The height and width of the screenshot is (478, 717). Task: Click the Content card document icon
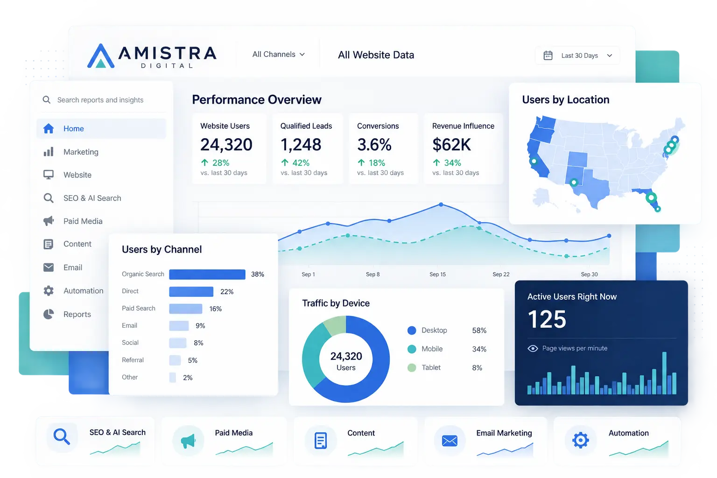tap(321, 441)
